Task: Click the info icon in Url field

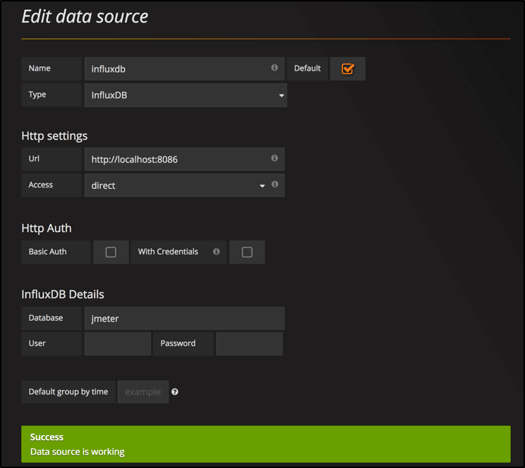Action: point(274,158)
